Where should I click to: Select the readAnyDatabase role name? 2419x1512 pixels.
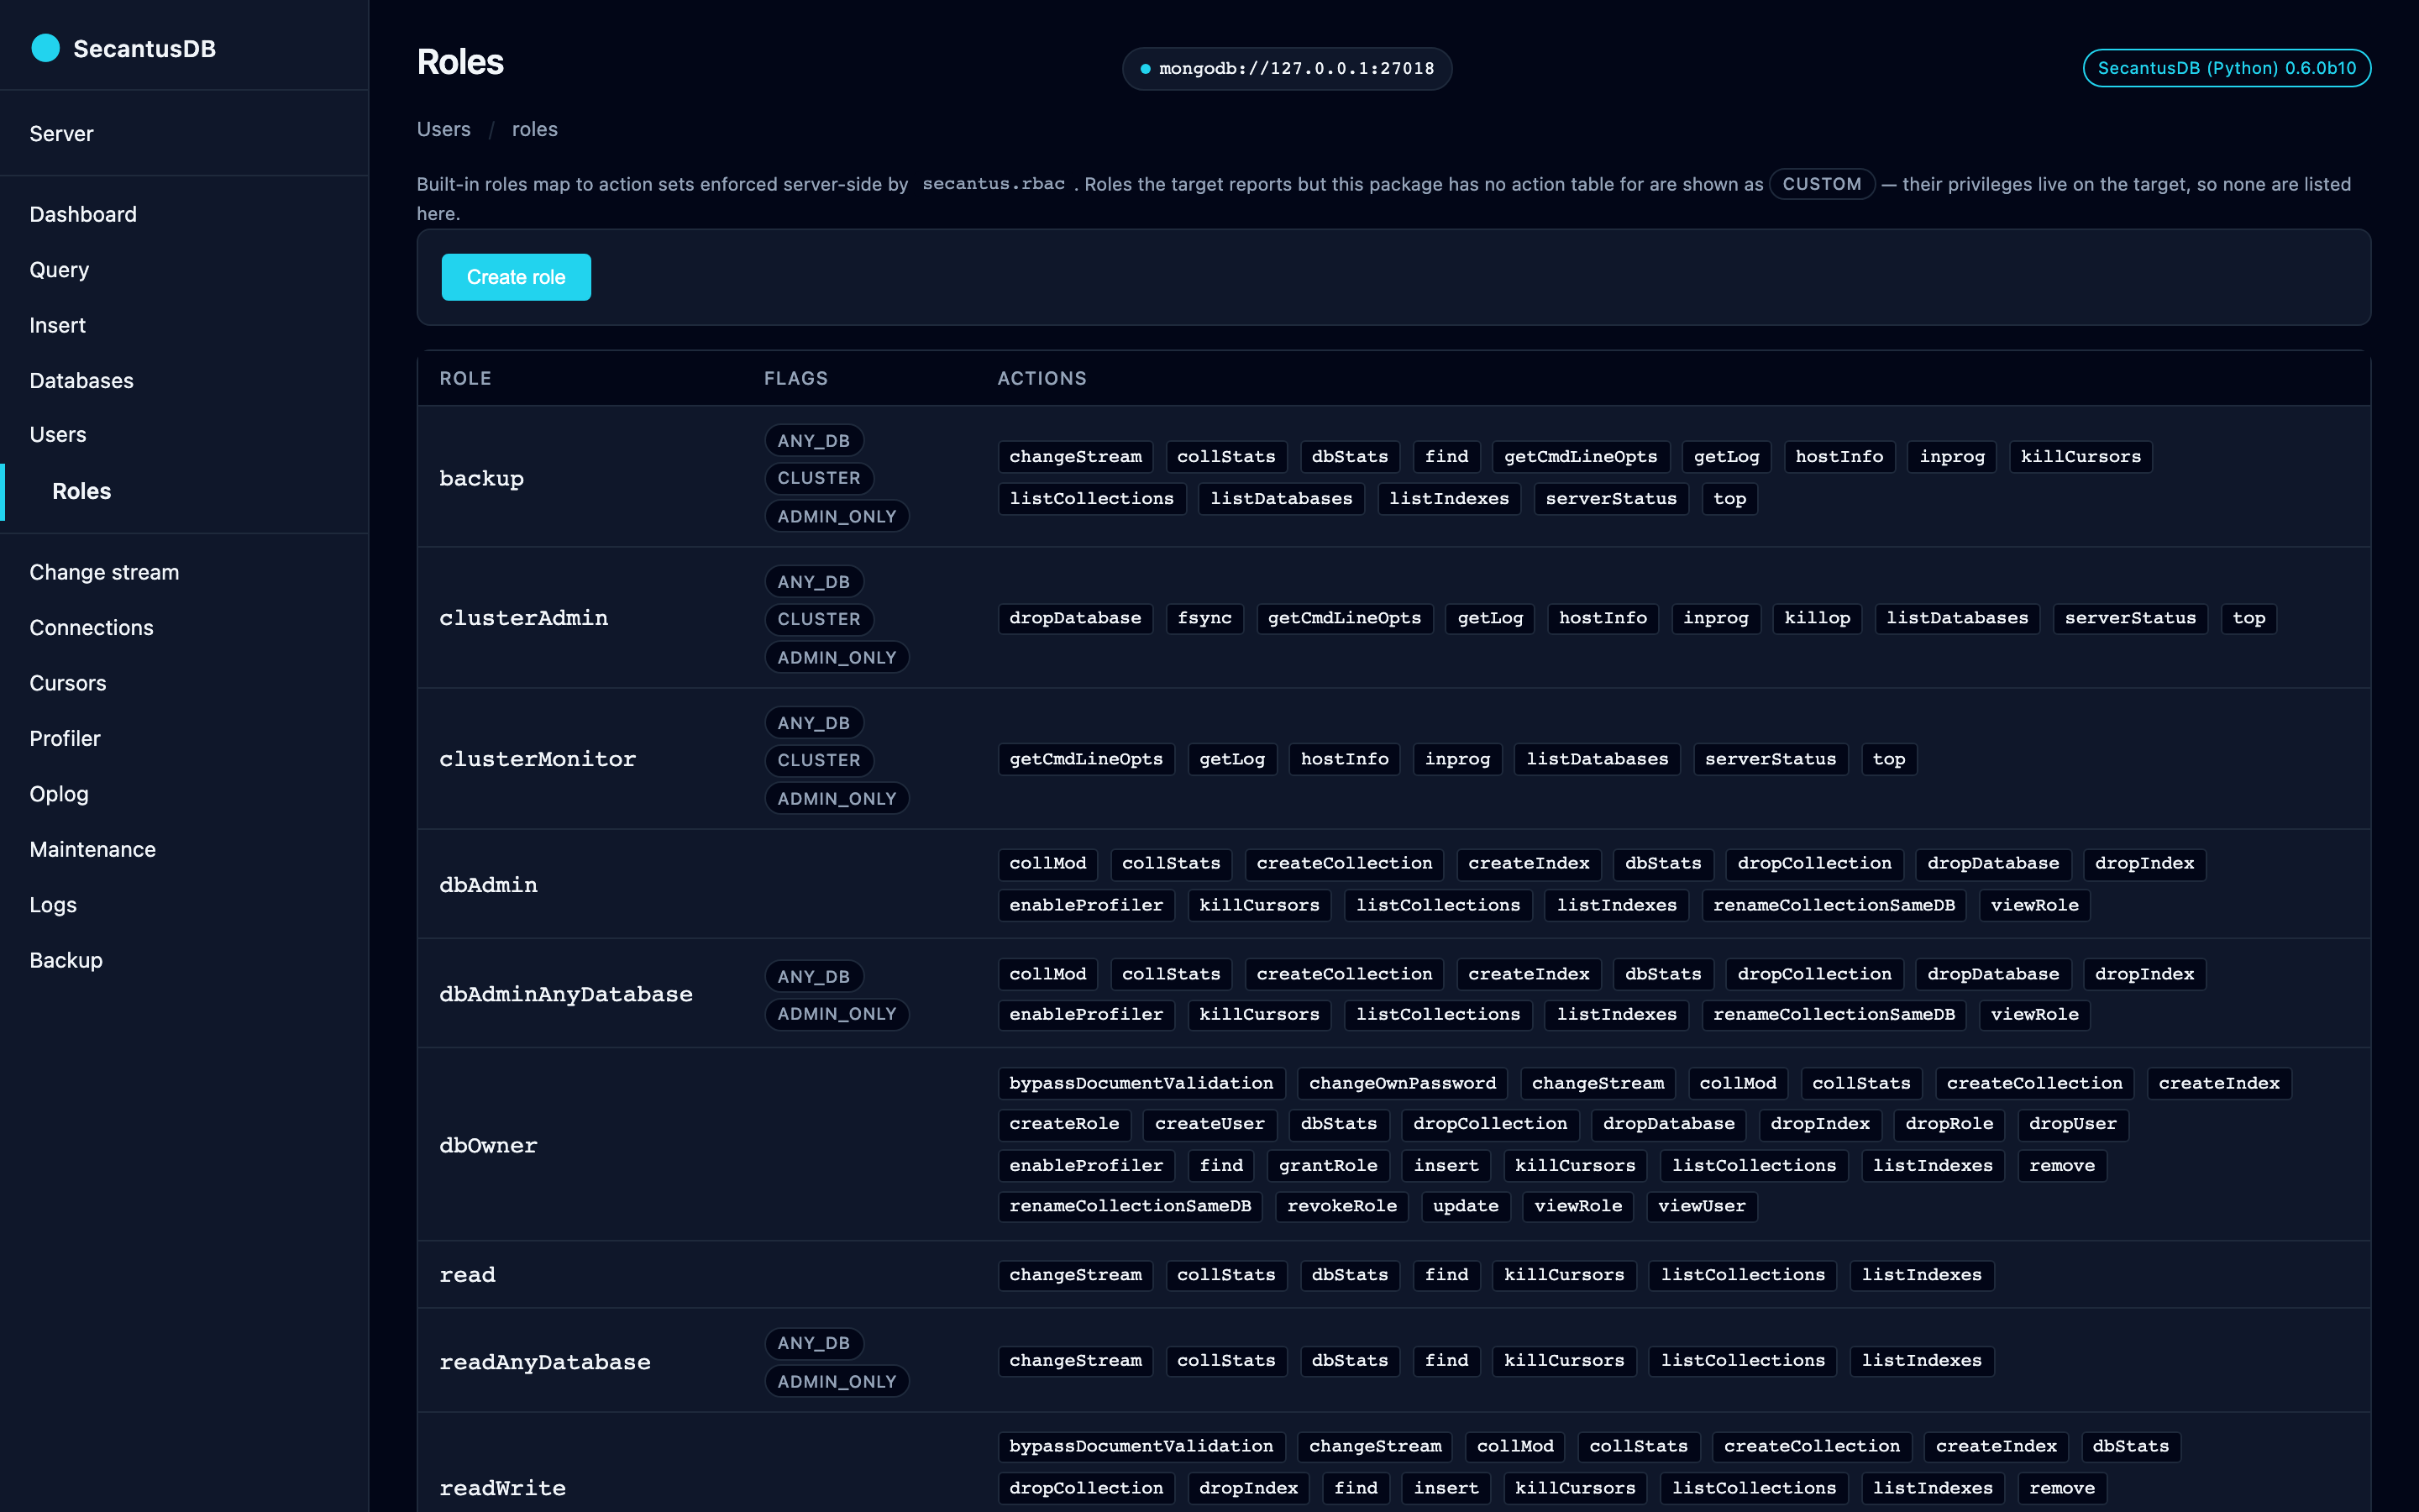pyautogui.click(x=545, y=1362)
